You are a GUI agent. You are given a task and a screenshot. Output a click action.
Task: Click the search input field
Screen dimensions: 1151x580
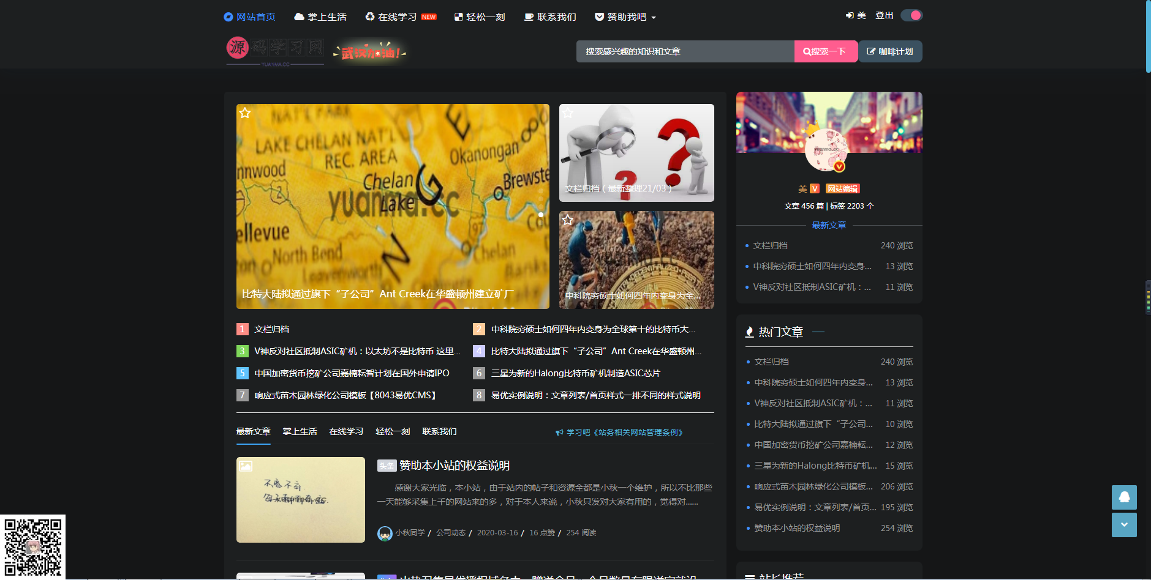[x=683, y=51]
